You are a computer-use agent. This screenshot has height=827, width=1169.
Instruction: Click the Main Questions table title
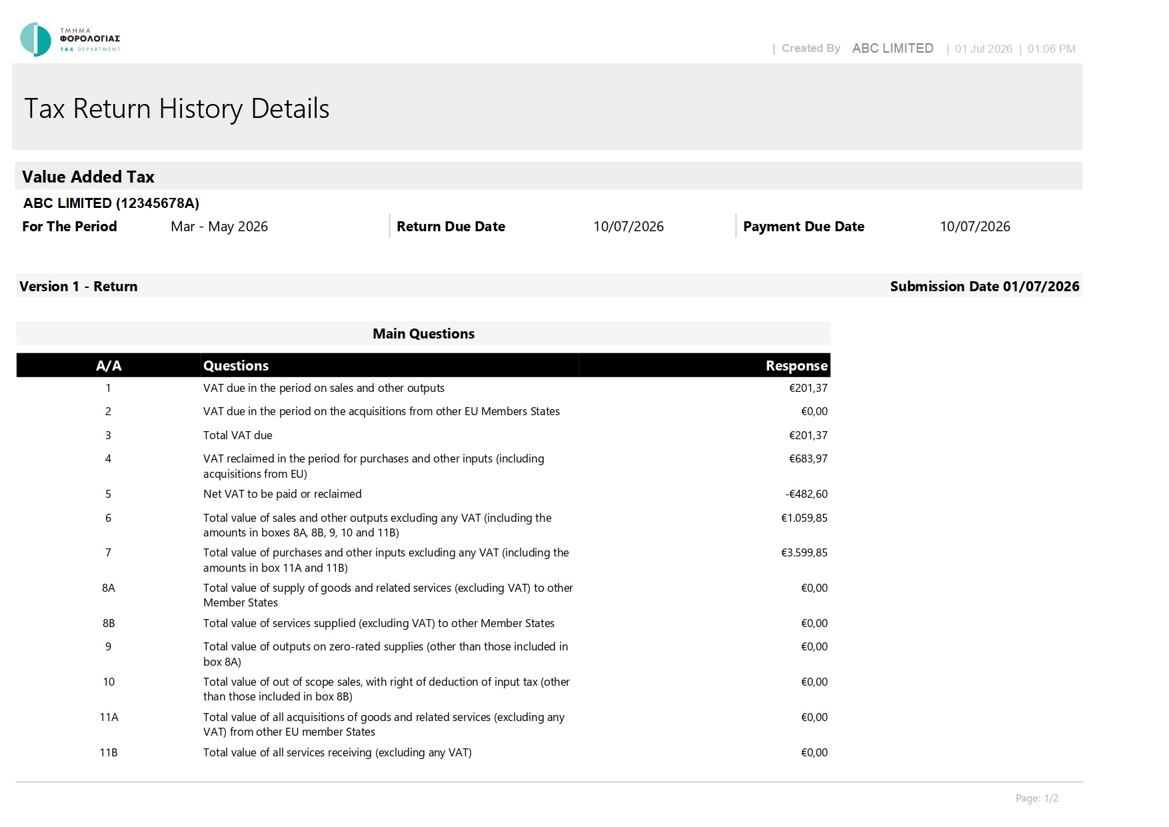coord(423,334)
